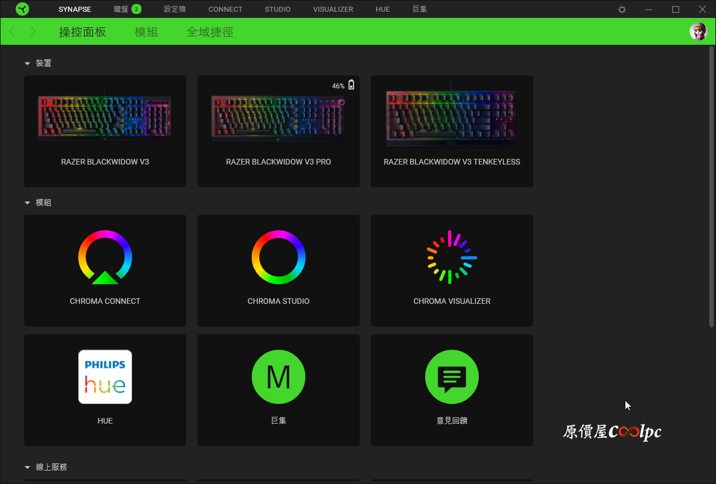The height and width of the screenshot is (484, 716).
Task: Click the vertical scrollbar thumb
Action: click(x=712, y=186)
